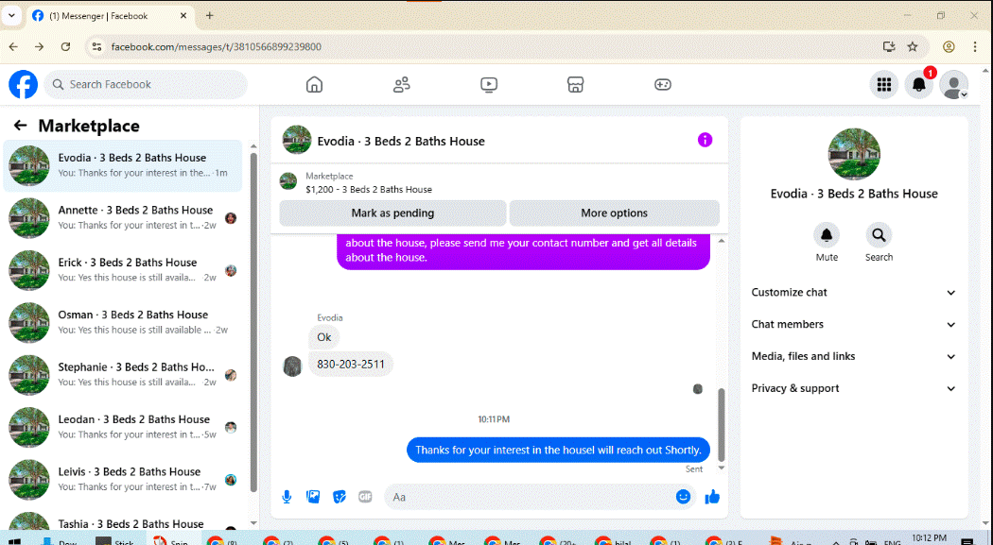Record a voice clip microphone icon
Screen dimensions: 993x545
(287, 497)
